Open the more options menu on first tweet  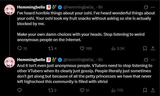[x=153, y=7]
